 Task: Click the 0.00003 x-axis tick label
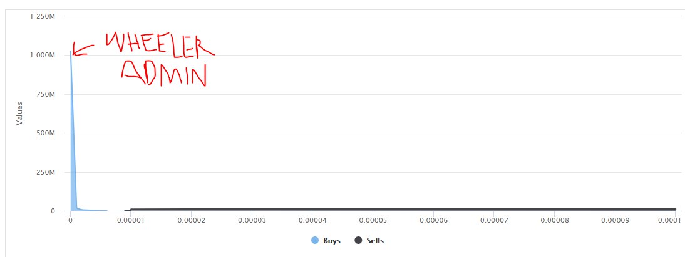tap(251, 220)
